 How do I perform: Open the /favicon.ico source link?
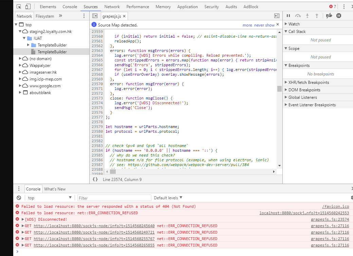(x=335, y=206)
